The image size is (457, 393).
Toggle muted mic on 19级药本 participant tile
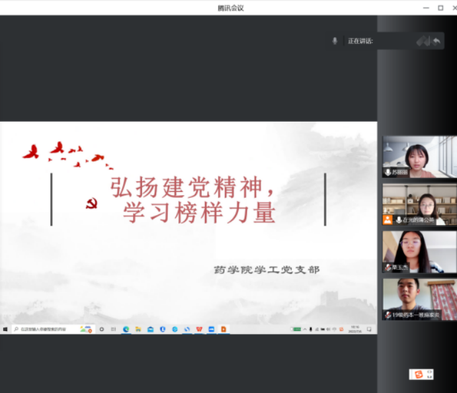click(388, 315)
